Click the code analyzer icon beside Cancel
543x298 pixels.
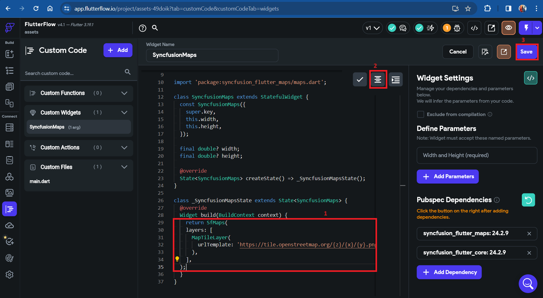485,52
